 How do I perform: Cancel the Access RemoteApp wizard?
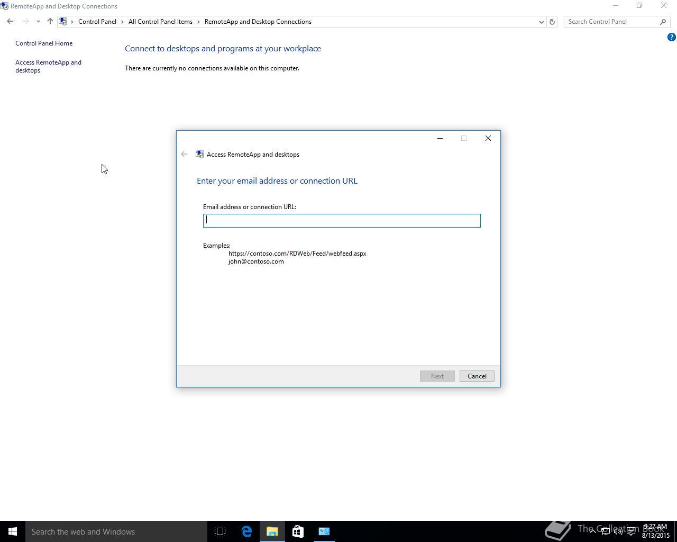(x=477, y=376)
